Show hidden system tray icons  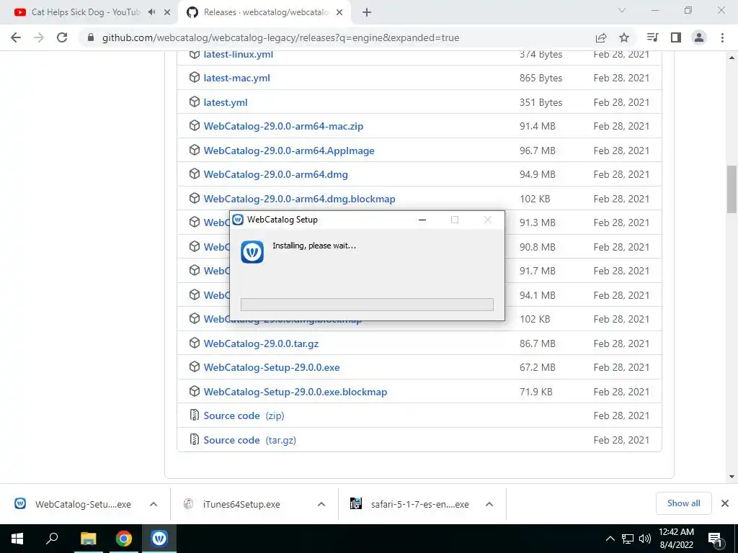point(610,539)
